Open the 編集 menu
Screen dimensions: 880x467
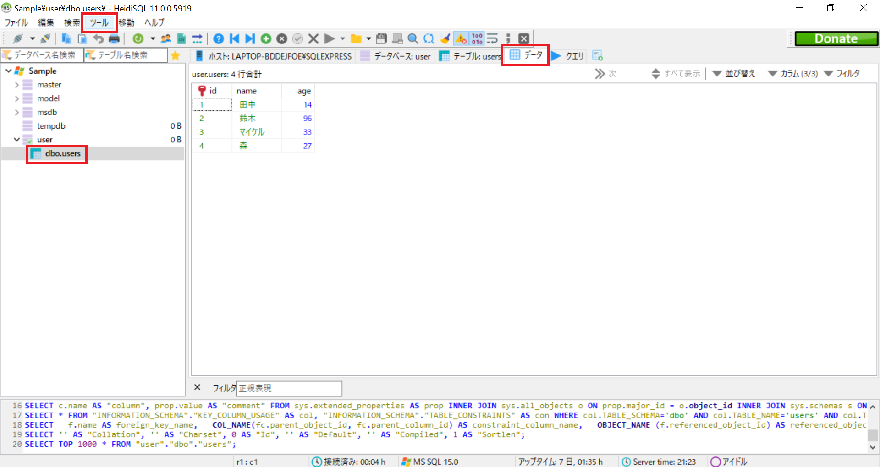46,22
